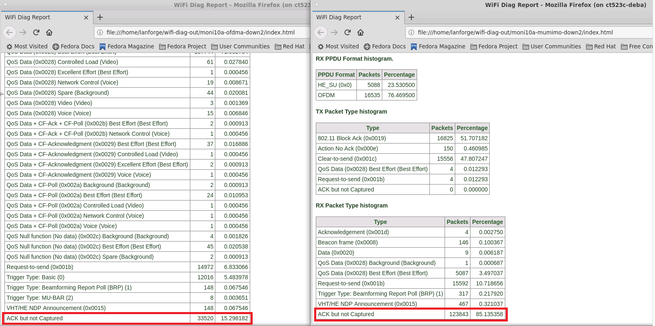Image resolution: width=655 pixels, height=326 pixels.
Task: Click 'QoS Data (0x0028) Spare (Background)' row
Action: coord(127,93)
